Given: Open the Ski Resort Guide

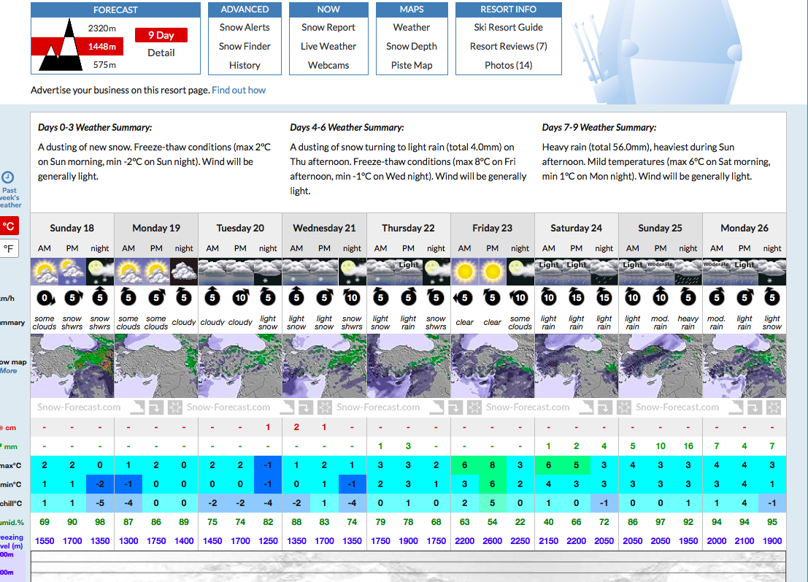Looking at the screenshot, I should (x=509, y=27).
